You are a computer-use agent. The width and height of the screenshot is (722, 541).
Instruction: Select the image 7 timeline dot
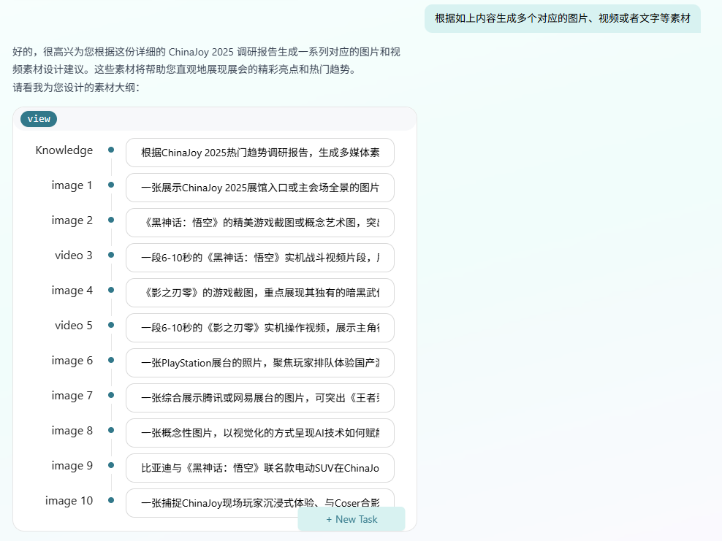(x=111, y=395)
